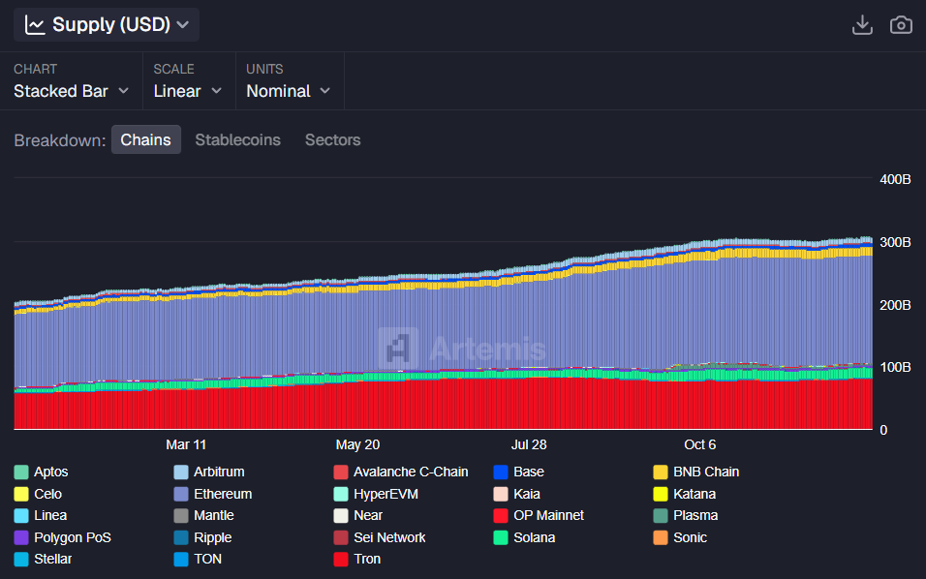Toggle the Aptos legend swatch
The image size is (926, 579).
click(21, 472)
